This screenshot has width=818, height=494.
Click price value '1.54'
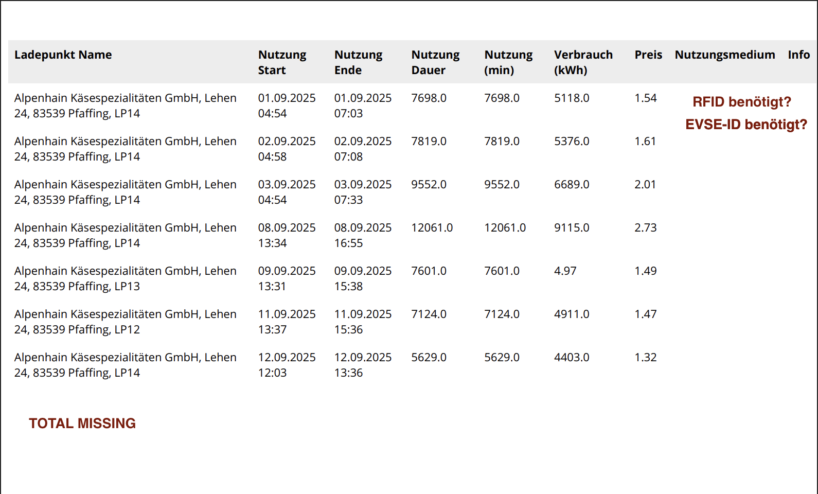[646, 98]
